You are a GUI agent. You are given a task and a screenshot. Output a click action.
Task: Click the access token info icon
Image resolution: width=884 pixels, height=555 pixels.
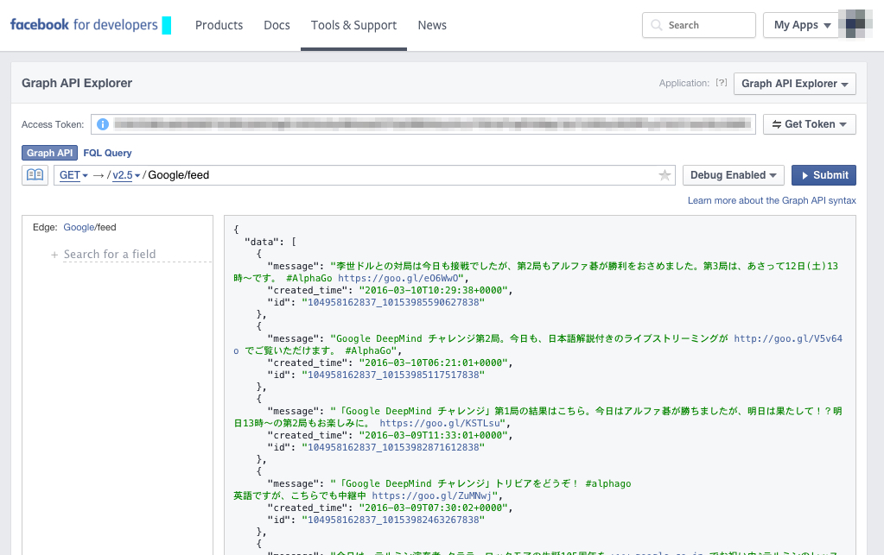click(103, 124)
